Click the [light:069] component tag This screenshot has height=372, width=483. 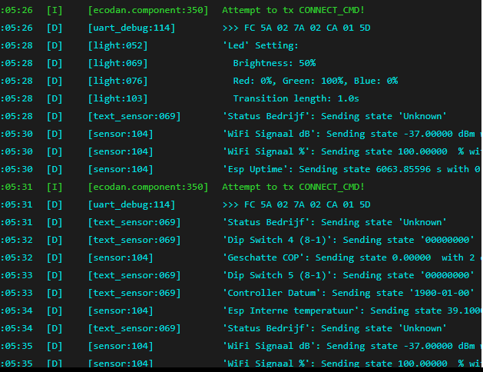click(x=117, y=63)
